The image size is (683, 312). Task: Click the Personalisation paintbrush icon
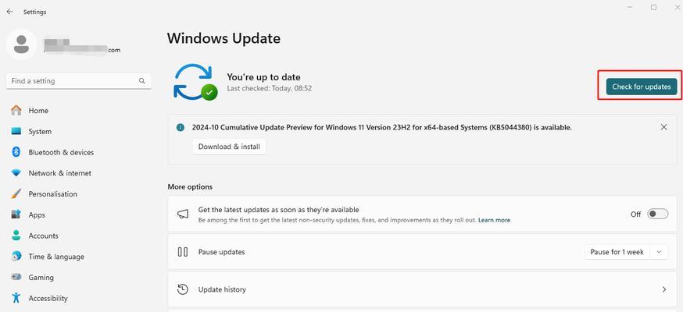tap(16, 193)
